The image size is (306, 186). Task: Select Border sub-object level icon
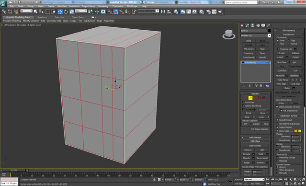pos(255,98)
